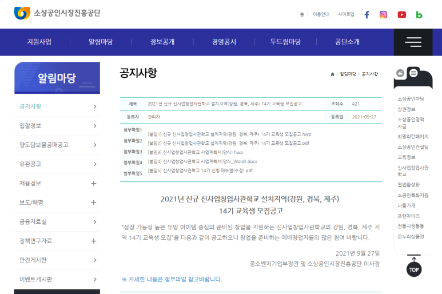Jump to top with TOP button
The height and width of the screenshot is (294, 442).
[x=414, y=269]
